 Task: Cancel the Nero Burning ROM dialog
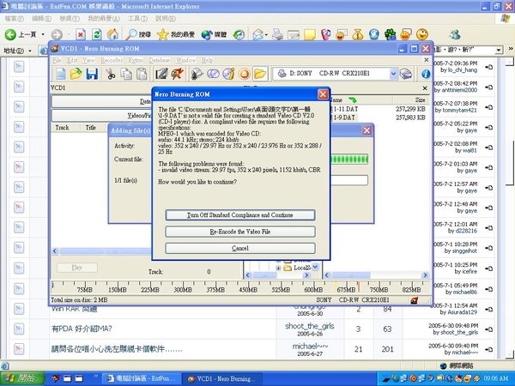point(240,248)
